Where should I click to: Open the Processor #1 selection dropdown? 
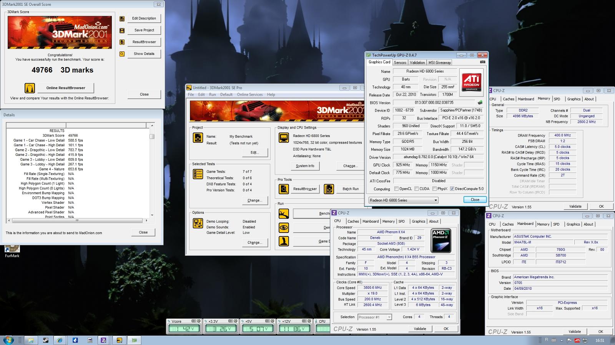pyautogui.click(x=374, y=317)
